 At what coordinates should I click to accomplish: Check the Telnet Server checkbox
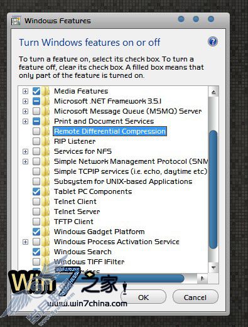point(36,212)
